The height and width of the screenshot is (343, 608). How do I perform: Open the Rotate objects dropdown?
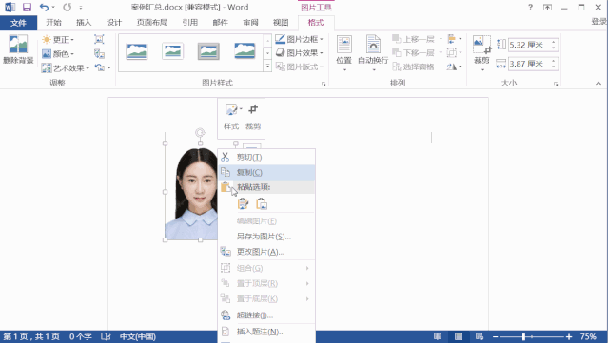point(454,67)
